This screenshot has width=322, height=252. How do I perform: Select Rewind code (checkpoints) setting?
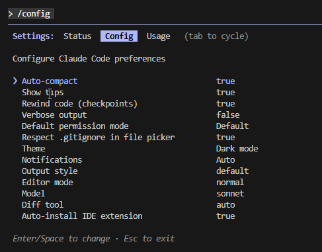(79, 104)
